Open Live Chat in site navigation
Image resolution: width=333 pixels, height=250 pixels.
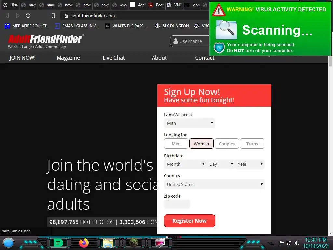[113, 58]
